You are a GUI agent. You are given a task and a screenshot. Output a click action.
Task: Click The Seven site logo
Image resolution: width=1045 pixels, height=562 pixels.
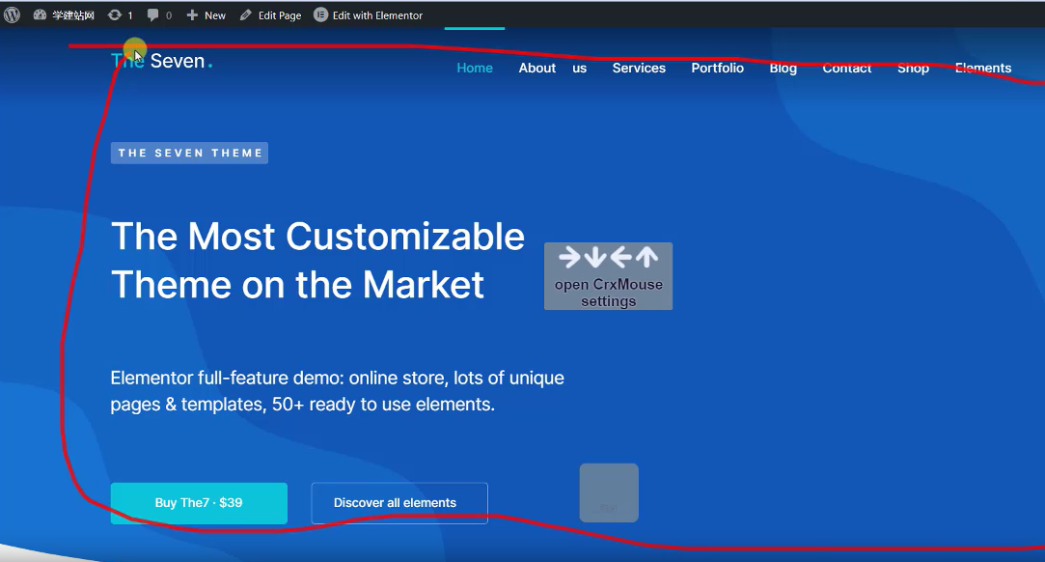161,62
